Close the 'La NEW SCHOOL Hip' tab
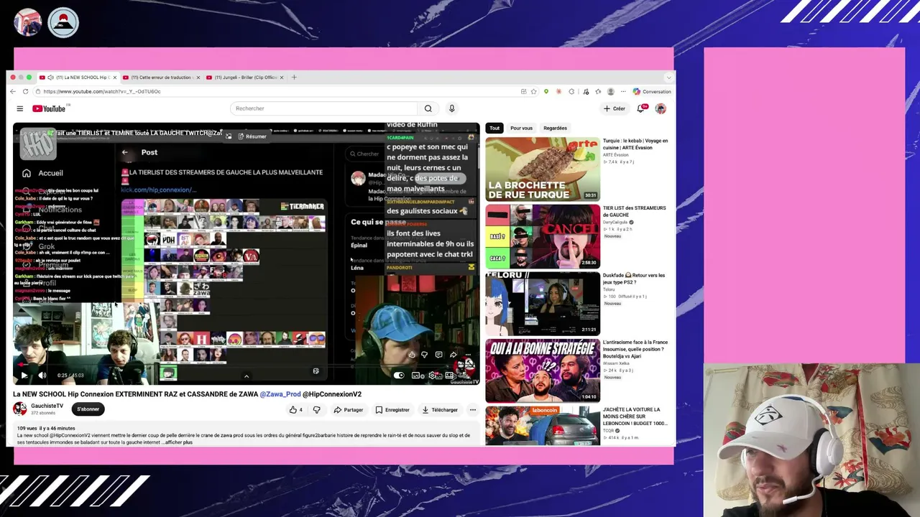Screen dimensions: 920x517 pyautogui.click(x=115, y=77)
